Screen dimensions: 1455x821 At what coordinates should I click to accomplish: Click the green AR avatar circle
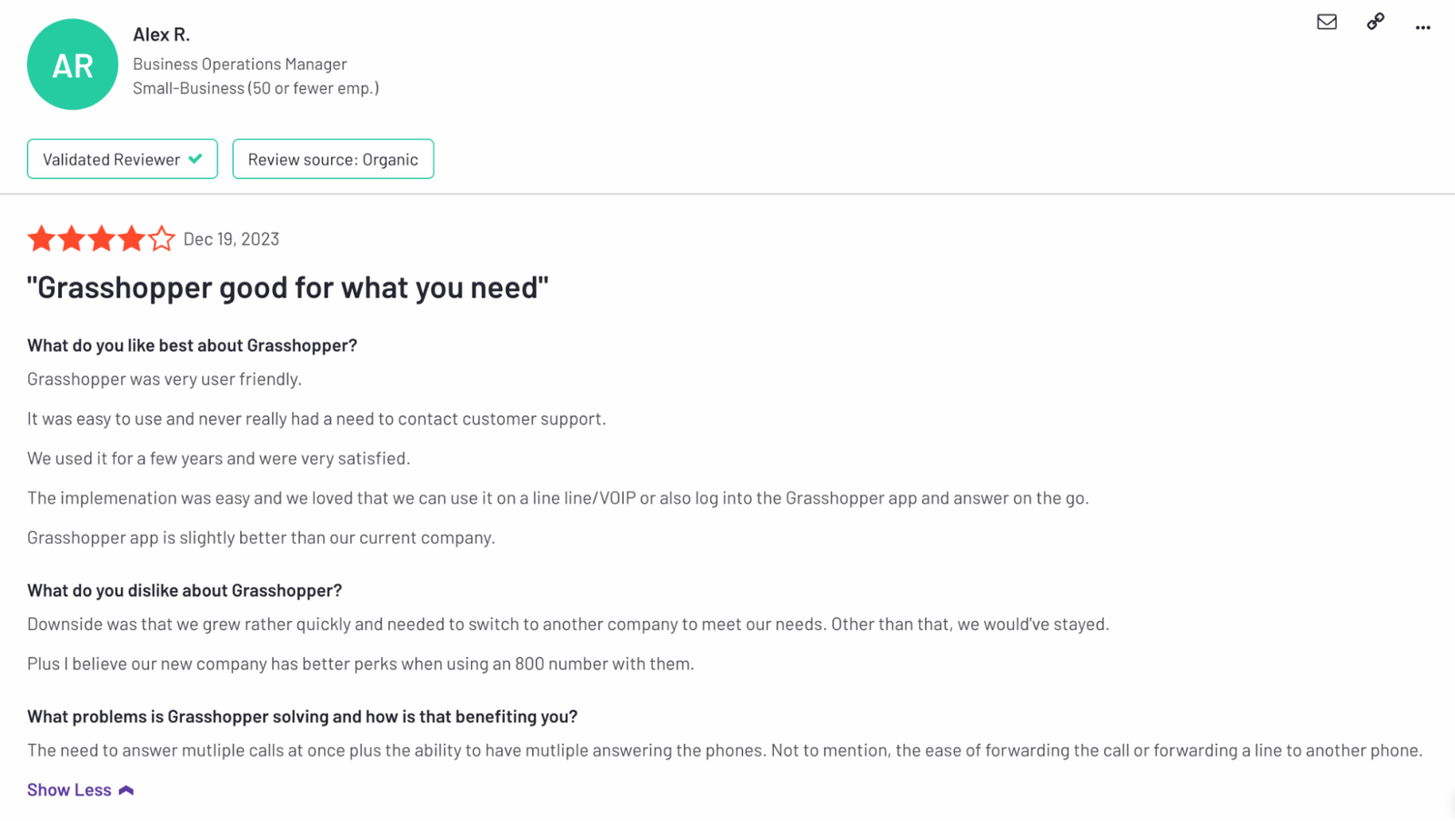coord(73,65)
